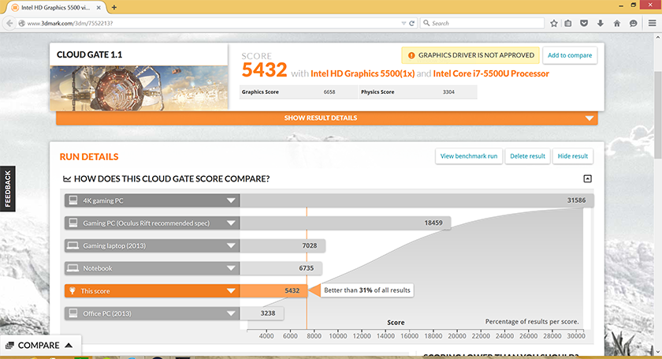Click the chart icon beside comparison heading
Image resolution: width=662 pixels, height=359 pixels.
coord(67,179)
